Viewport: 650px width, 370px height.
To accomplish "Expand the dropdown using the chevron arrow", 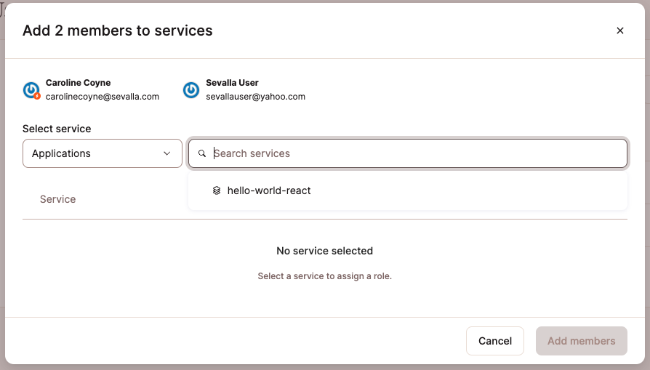I will click(167, 153).
